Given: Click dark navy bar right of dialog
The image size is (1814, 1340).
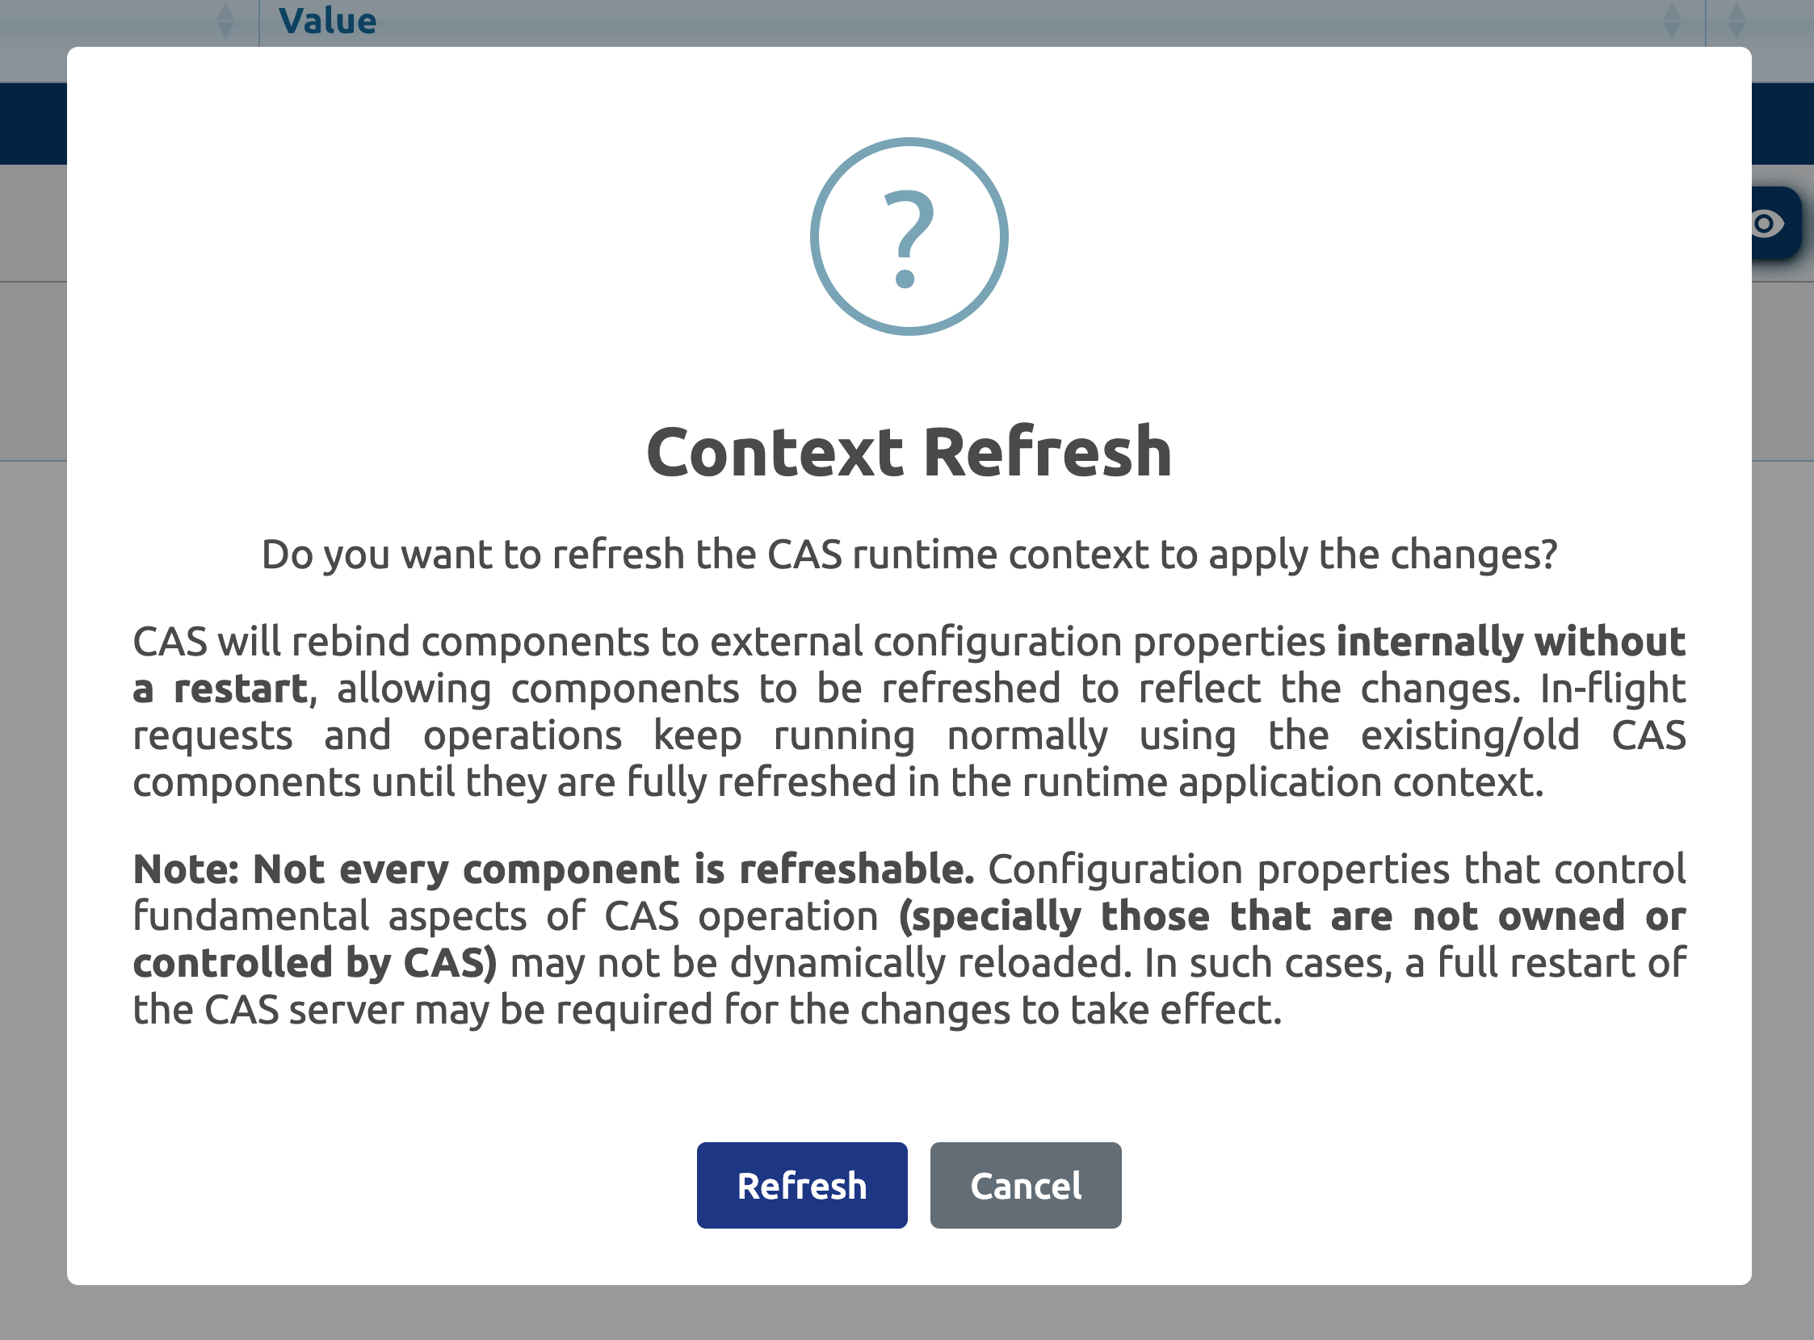Looking at the screenshot, I should coord(1783,124).
